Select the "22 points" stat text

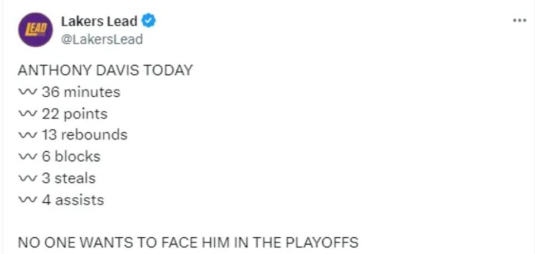(x=74, y=113)
